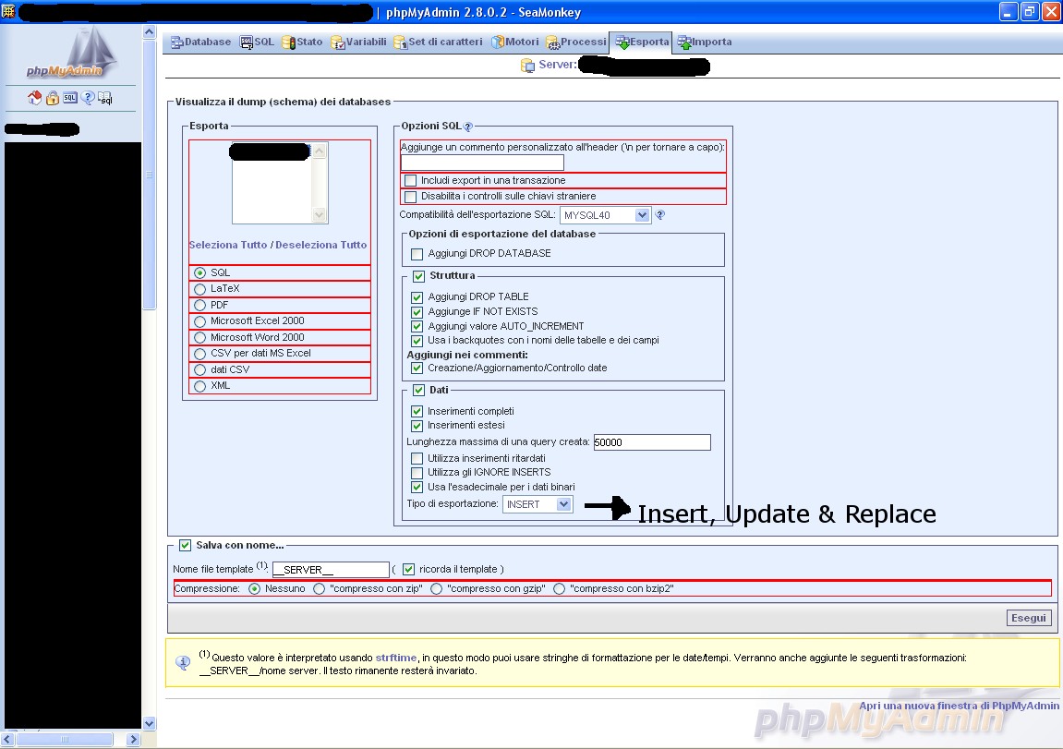The height and width of the screenshot is (749, 1063).
Task: Open the SQL documentation book icon
Action: [x=105, y=98]
